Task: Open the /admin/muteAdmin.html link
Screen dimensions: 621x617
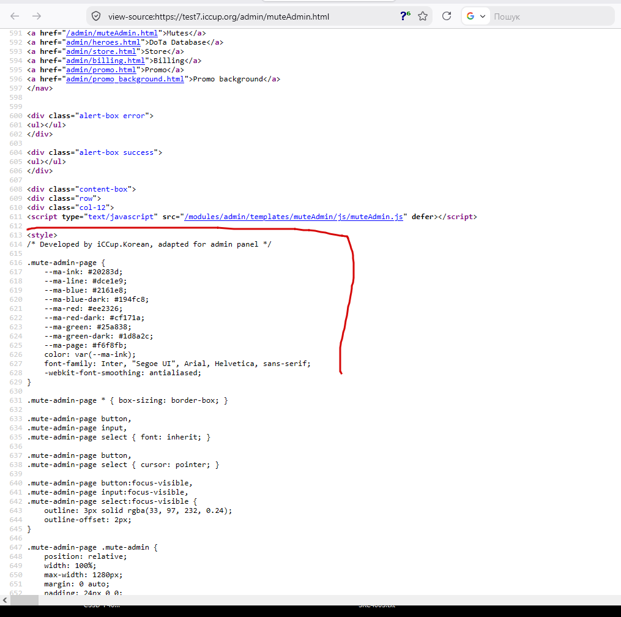Action: coord(112,33)
